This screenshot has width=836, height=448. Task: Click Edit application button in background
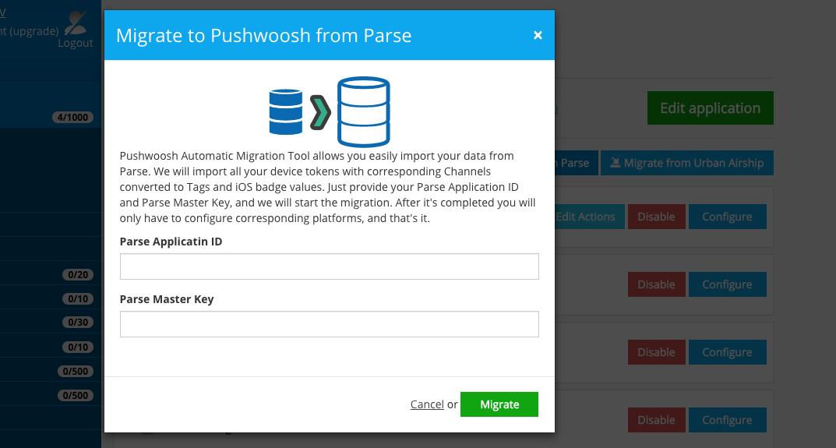pyautogui.click(x=711, y=108)
